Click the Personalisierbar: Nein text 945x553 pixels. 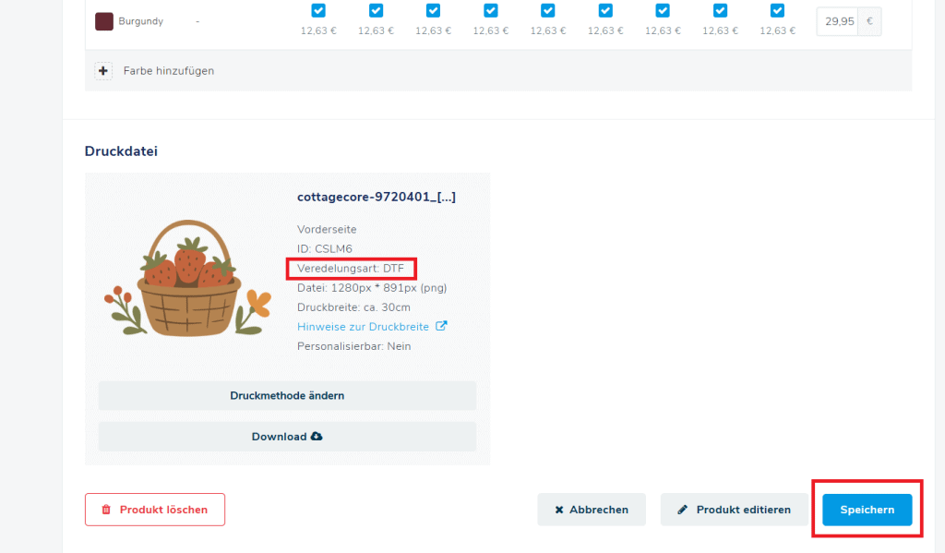tap(353, 346)
